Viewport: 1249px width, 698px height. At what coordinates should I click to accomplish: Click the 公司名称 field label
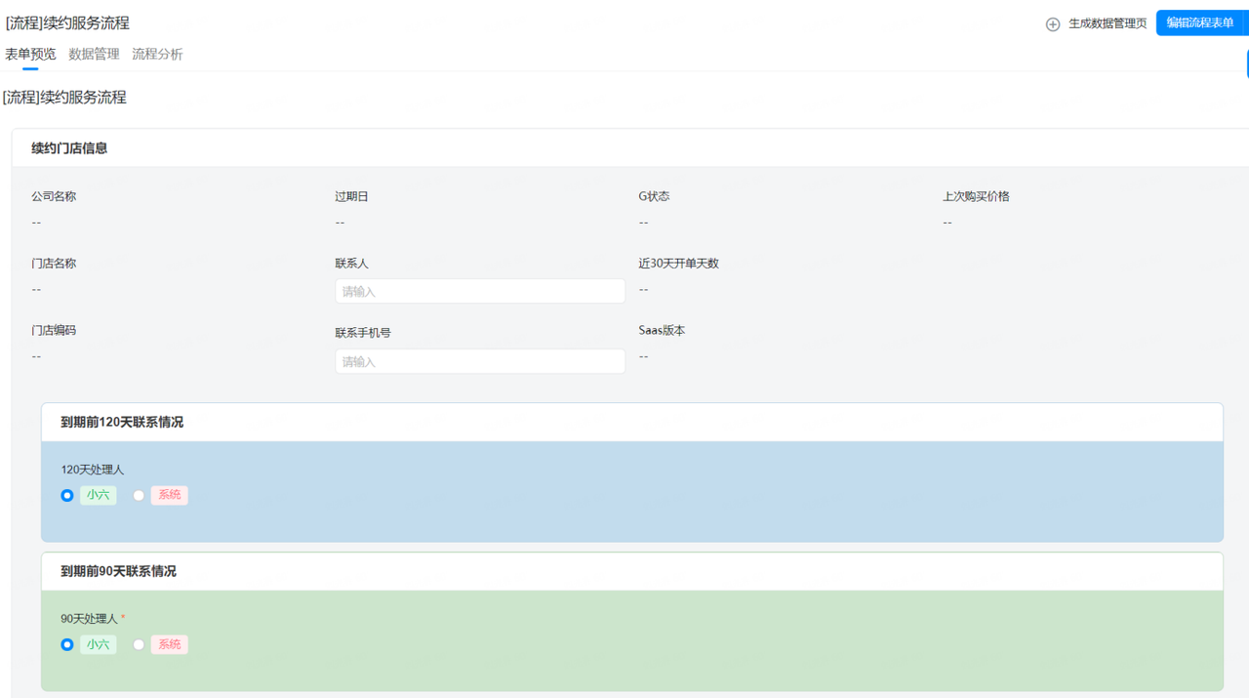[54, 196]
